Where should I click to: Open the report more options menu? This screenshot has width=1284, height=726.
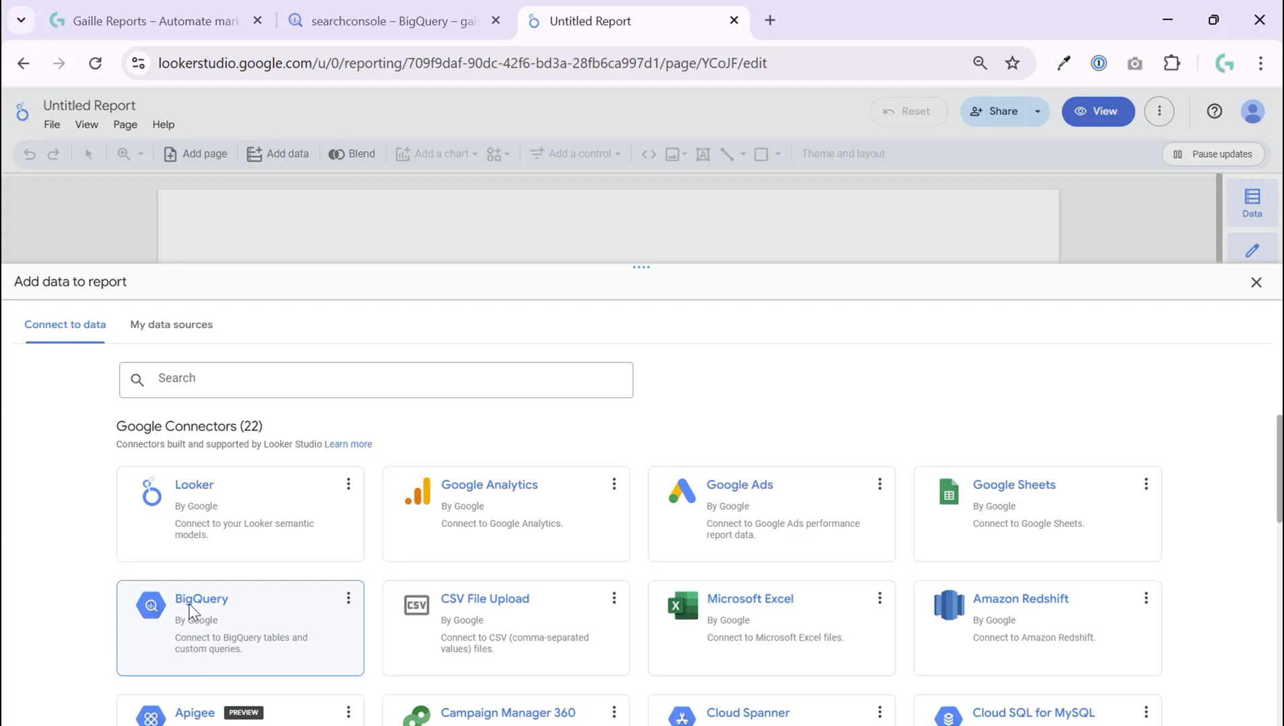(1159, 112)
